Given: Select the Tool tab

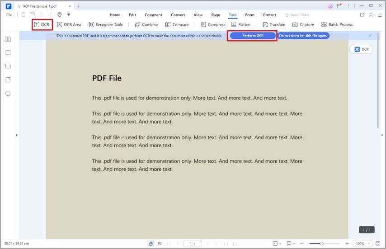Looking at the screenshot, I should point(232,15).
